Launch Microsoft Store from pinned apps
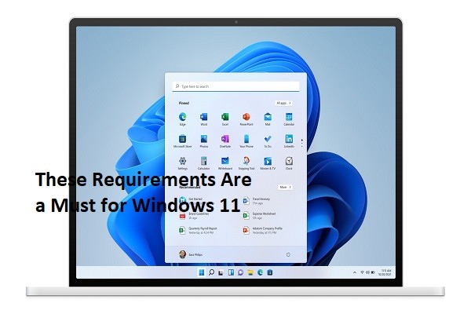This screenshot has width=471, height=314. coord(182,140)
